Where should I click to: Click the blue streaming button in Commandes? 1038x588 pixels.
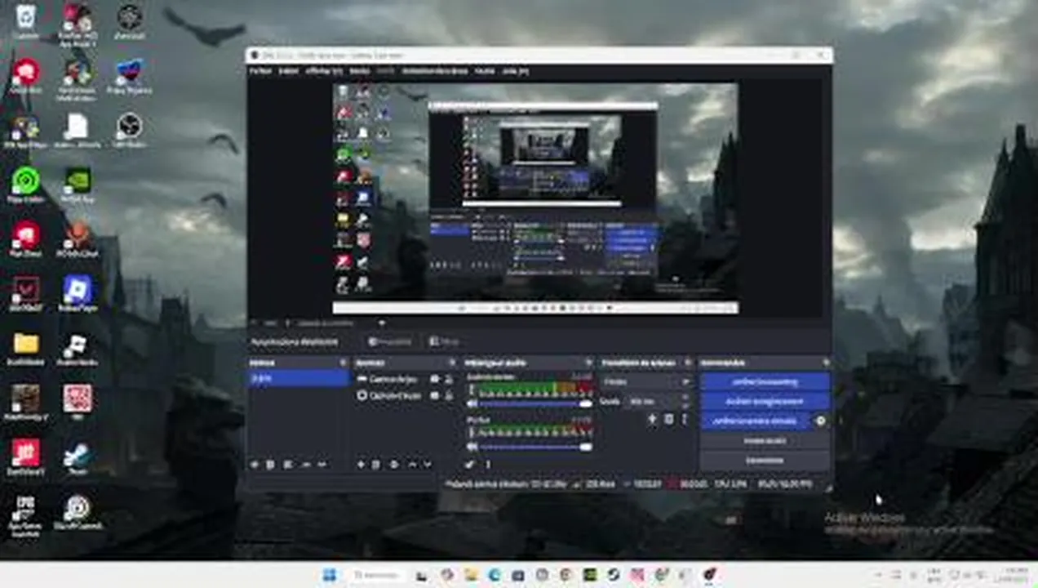click(x=765, y=381)
